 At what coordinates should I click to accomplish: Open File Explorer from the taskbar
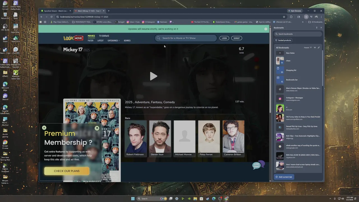[x=195, y=199]
